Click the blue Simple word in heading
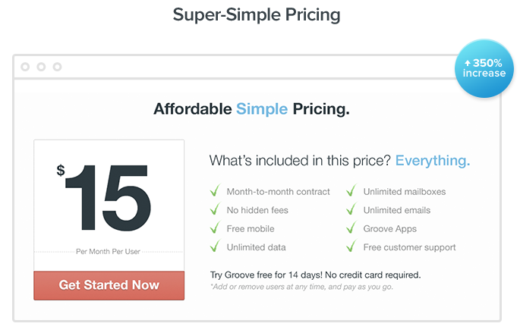 (x=262, y=109)
